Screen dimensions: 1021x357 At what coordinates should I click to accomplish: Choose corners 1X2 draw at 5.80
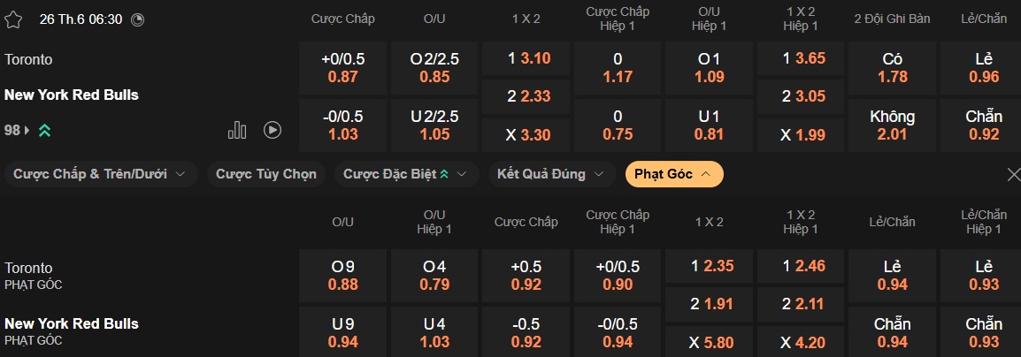(x=709, y=341)
